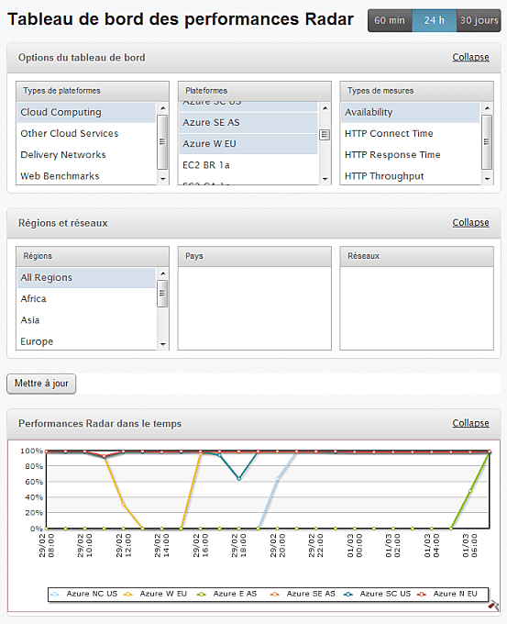Click up arrow of Types de mesures scrollbar
The height and width of the screenshot is (624, 507).
pyautogui.click(x=487, y=108)
